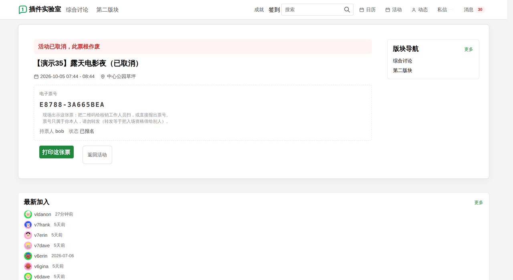
Task: Click the ticket number E8788-3A665BEA
Action: [x=72, y=104]
